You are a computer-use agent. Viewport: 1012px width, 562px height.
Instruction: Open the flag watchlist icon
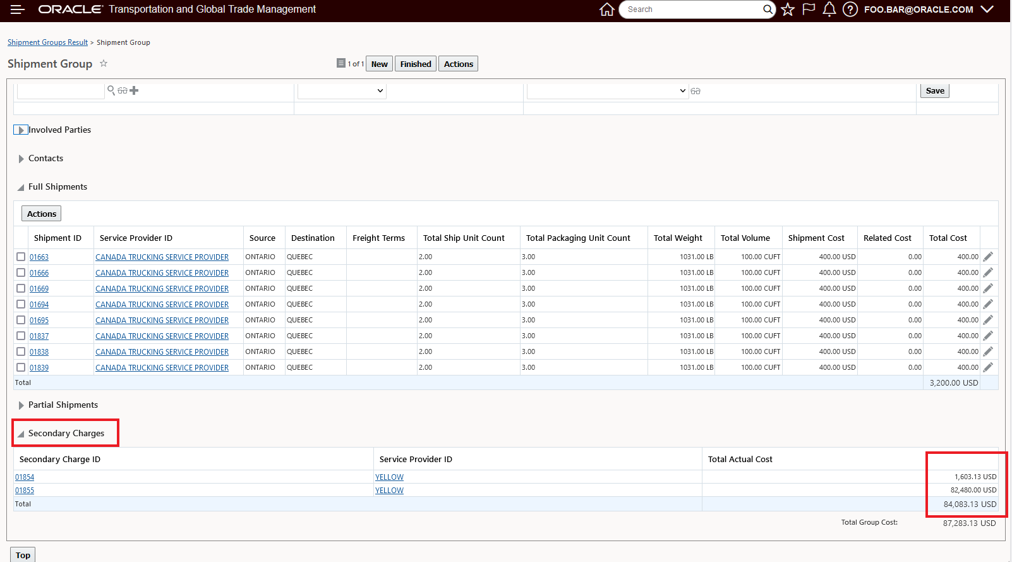coord(809,9)
